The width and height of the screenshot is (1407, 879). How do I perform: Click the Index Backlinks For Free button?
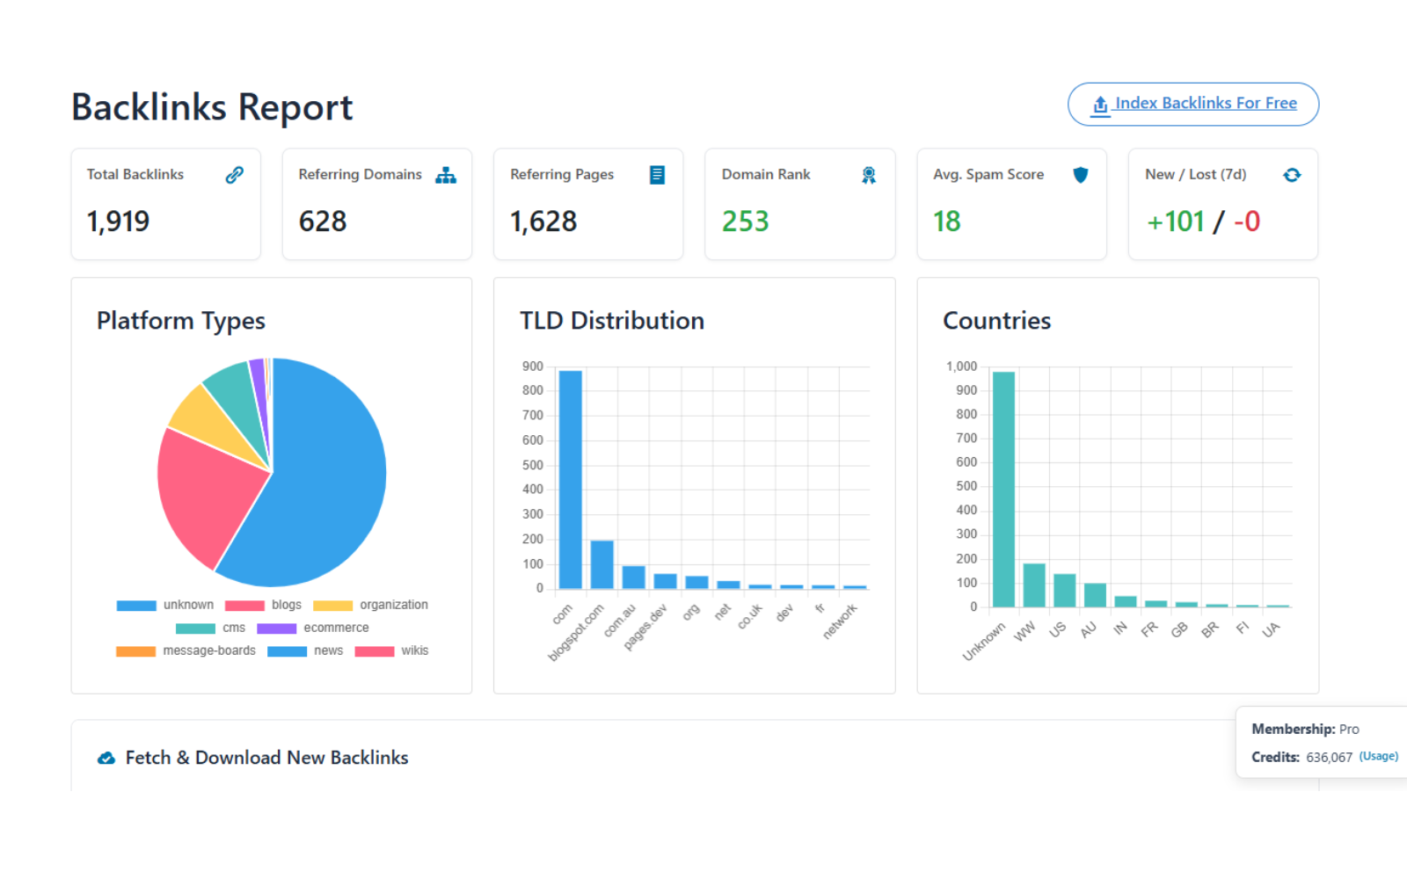(x=1192, y=104)
